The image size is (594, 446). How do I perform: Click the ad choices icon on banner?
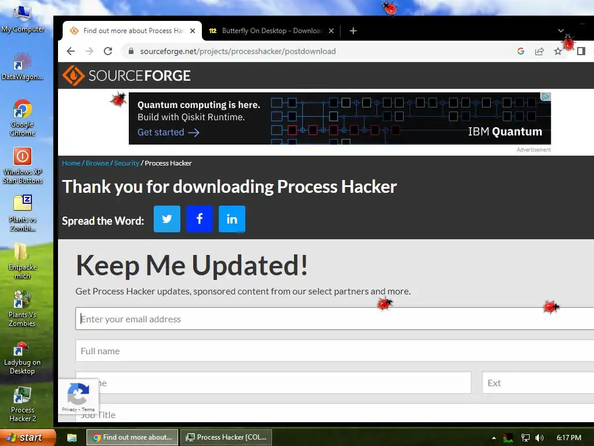545,97
